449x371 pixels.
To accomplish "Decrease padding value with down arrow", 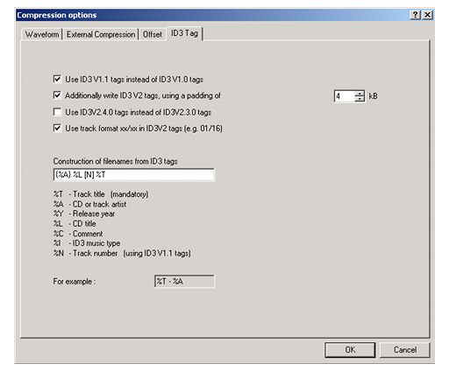I will (x=360, y=99).
